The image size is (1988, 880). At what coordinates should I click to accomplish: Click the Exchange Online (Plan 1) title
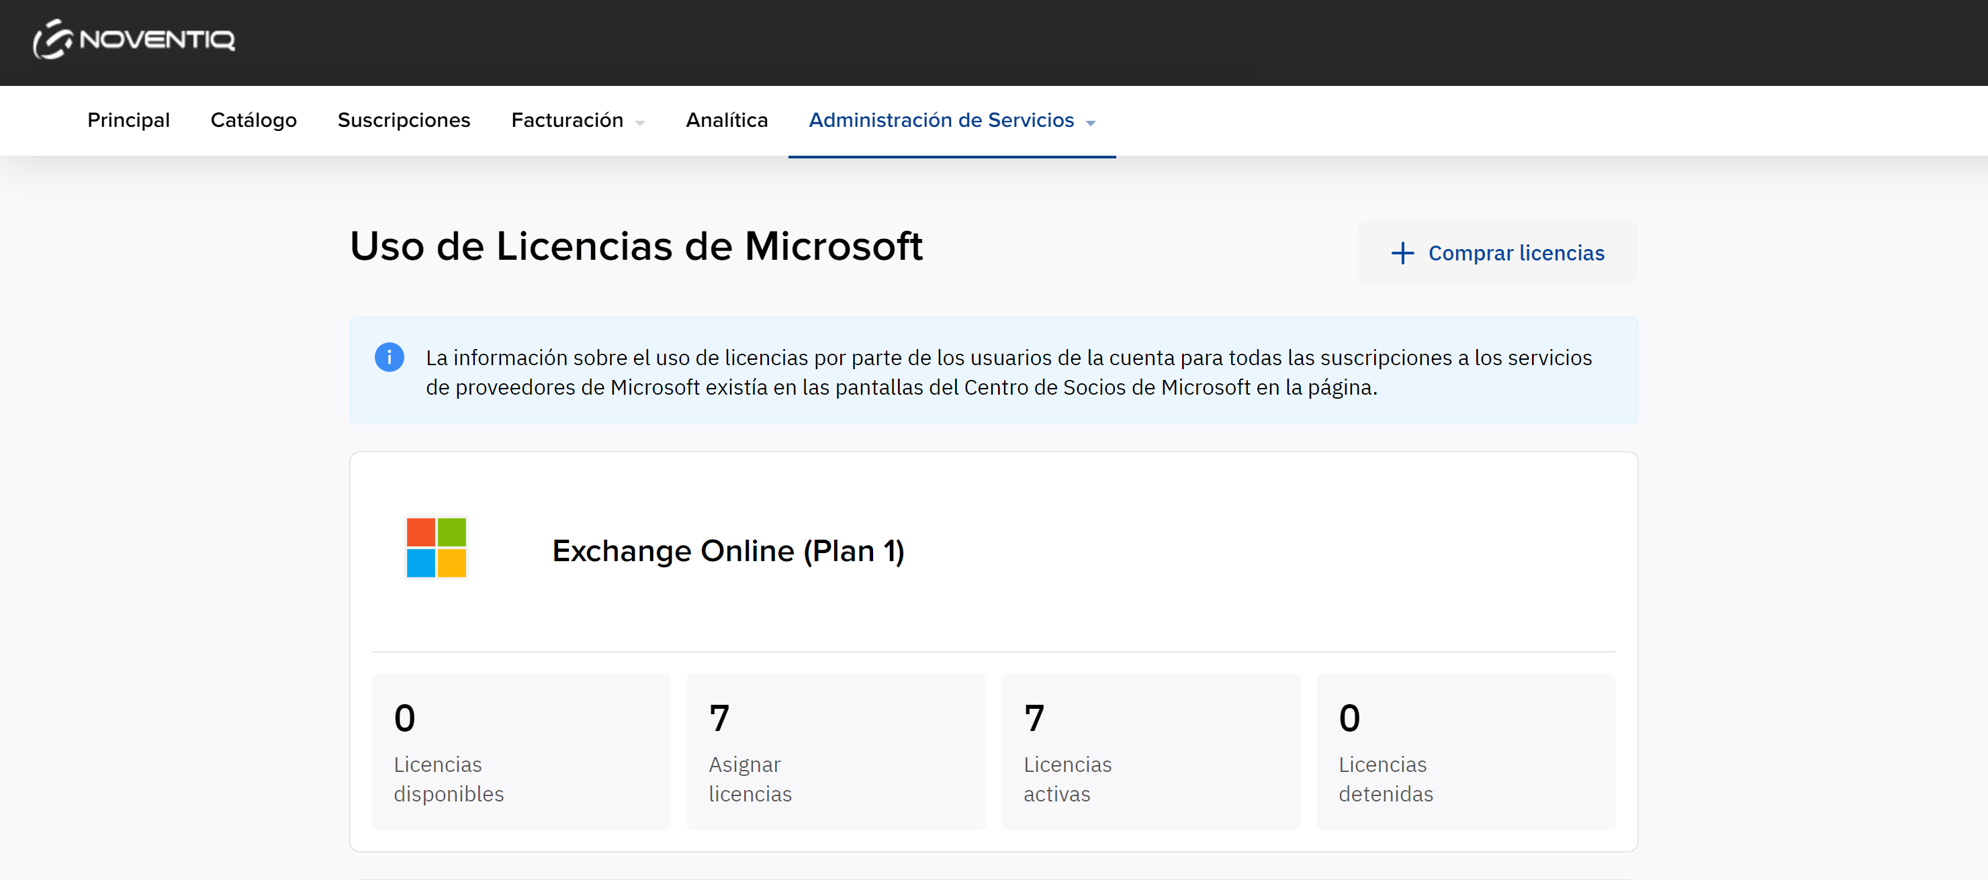[728, 550]
